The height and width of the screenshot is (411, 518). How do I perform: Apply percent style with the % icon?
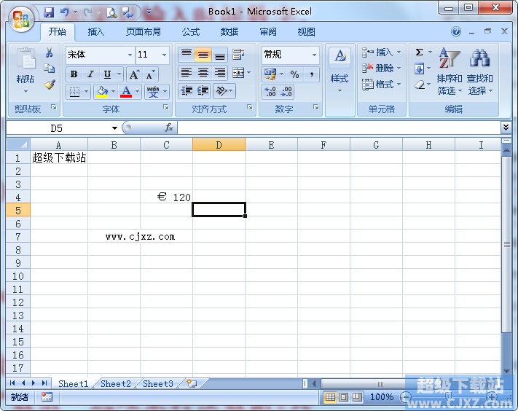tap(294, 74)
